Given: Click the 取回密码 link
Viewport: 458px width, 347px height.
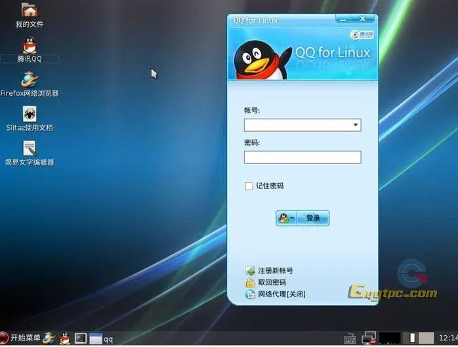Looking at the screenshot, I should (x=272, y=283).
